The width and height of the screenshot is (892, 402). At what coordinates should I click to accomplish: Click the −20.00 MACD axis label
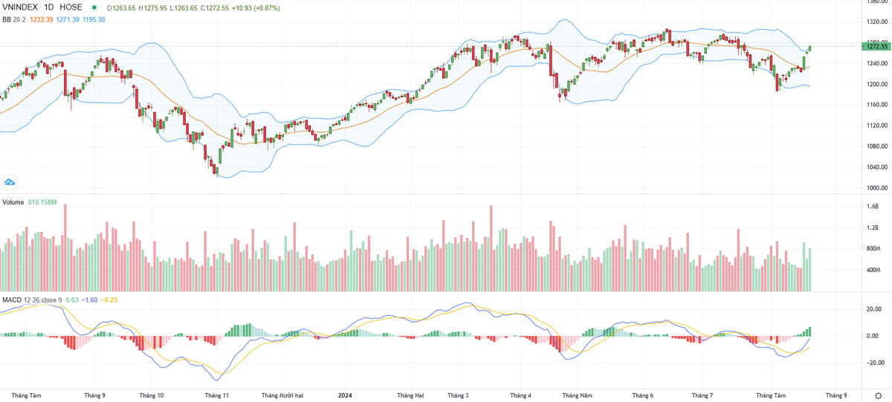(874, 363)
